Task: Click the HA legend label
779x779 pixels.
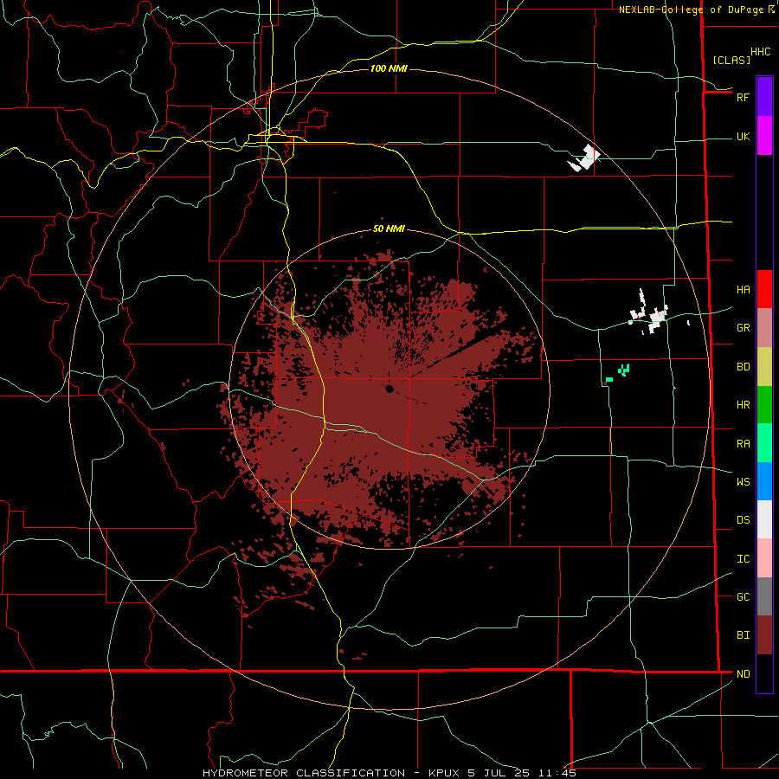Action: (743, 290)
